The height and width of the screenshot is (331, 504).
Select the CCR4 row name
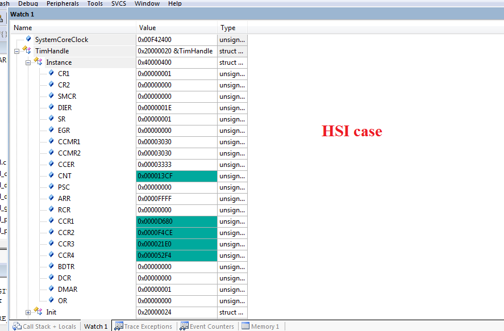[x=66, y=255]
